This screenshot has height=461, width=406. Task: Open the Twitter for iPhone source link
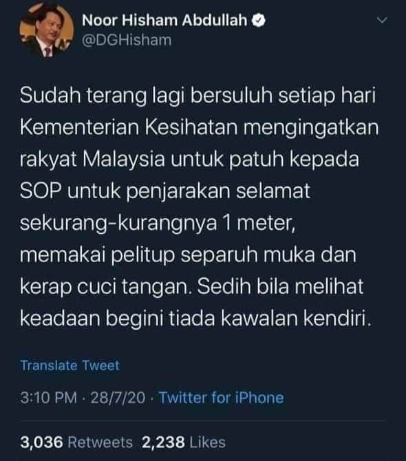[222, 398]
